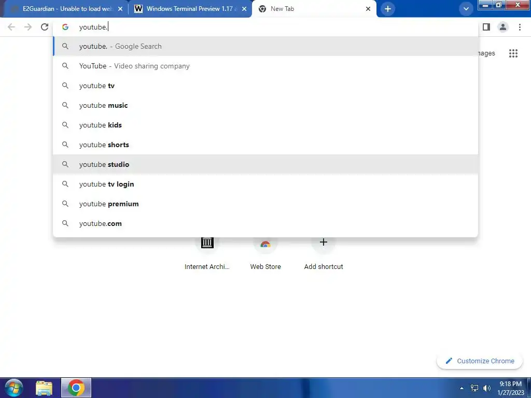This screenshot has width=531, height=398.
Task: Select 'youtube. - Google Search' suggestion
Action: pos(265,46)
